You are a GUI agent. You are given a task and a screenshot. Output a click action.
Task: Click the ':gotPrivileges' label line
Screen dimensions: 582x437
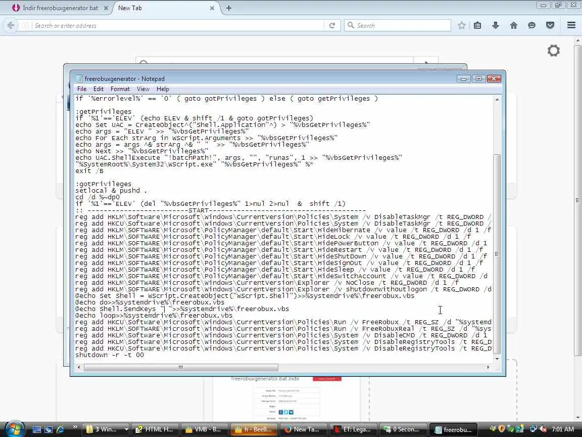click(103, 184)
